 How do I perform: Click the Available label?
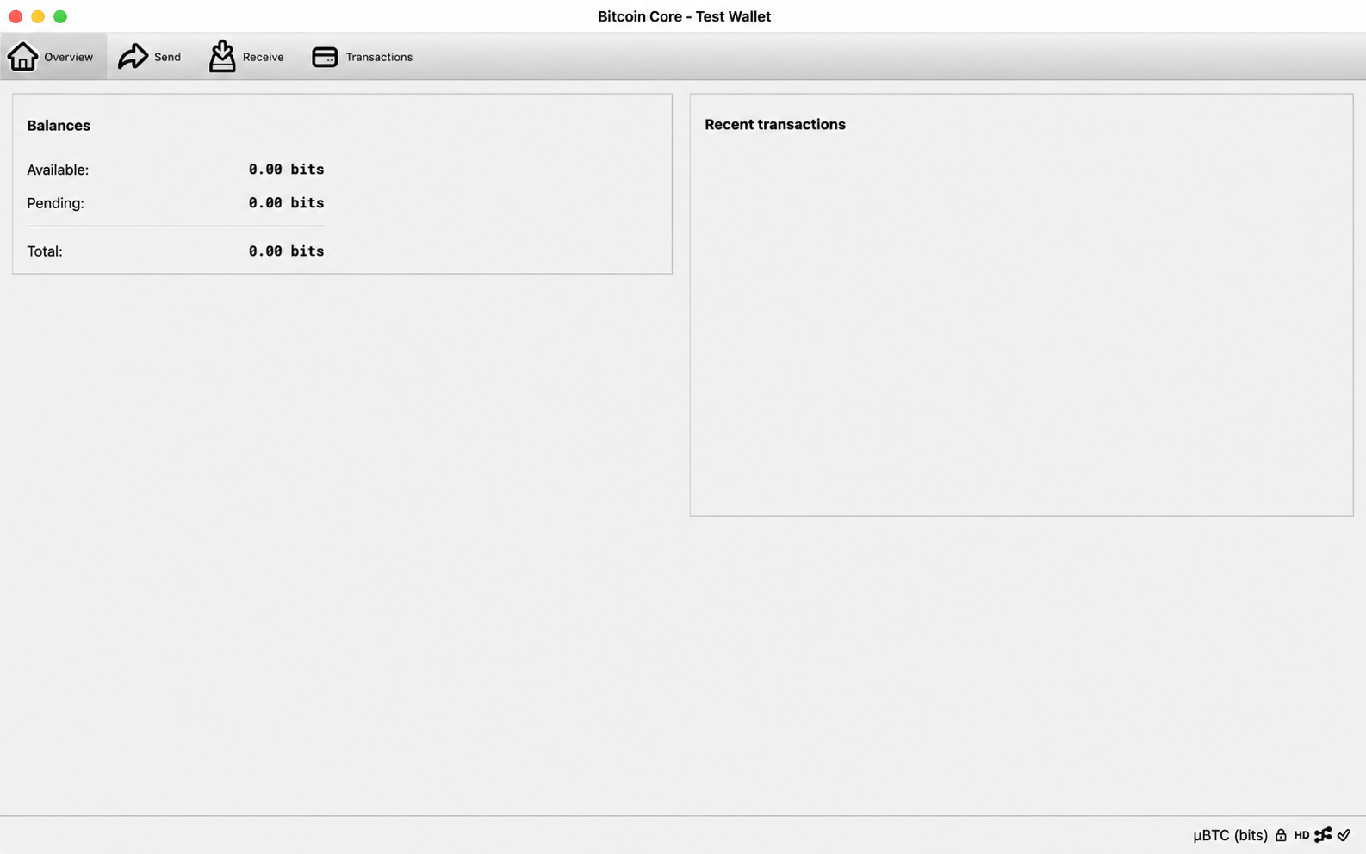[58, 170]
